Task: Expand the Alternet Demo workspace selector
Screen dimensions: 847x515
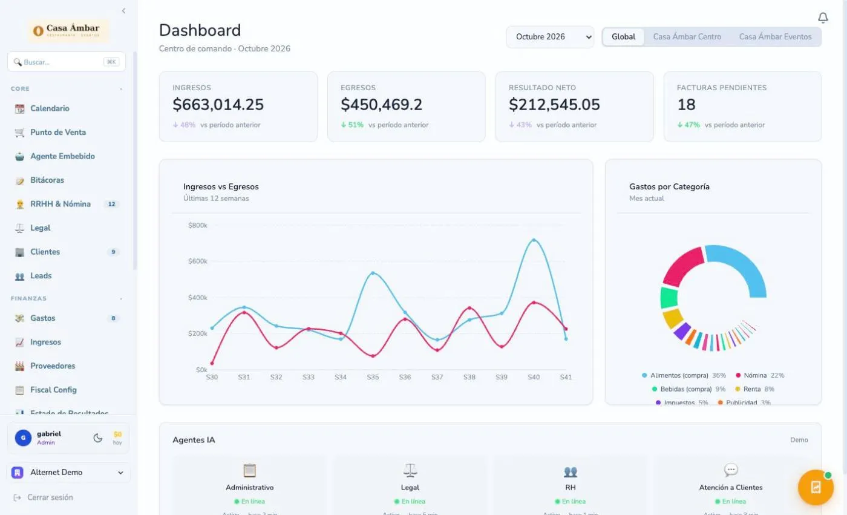Action: (68, 473)
